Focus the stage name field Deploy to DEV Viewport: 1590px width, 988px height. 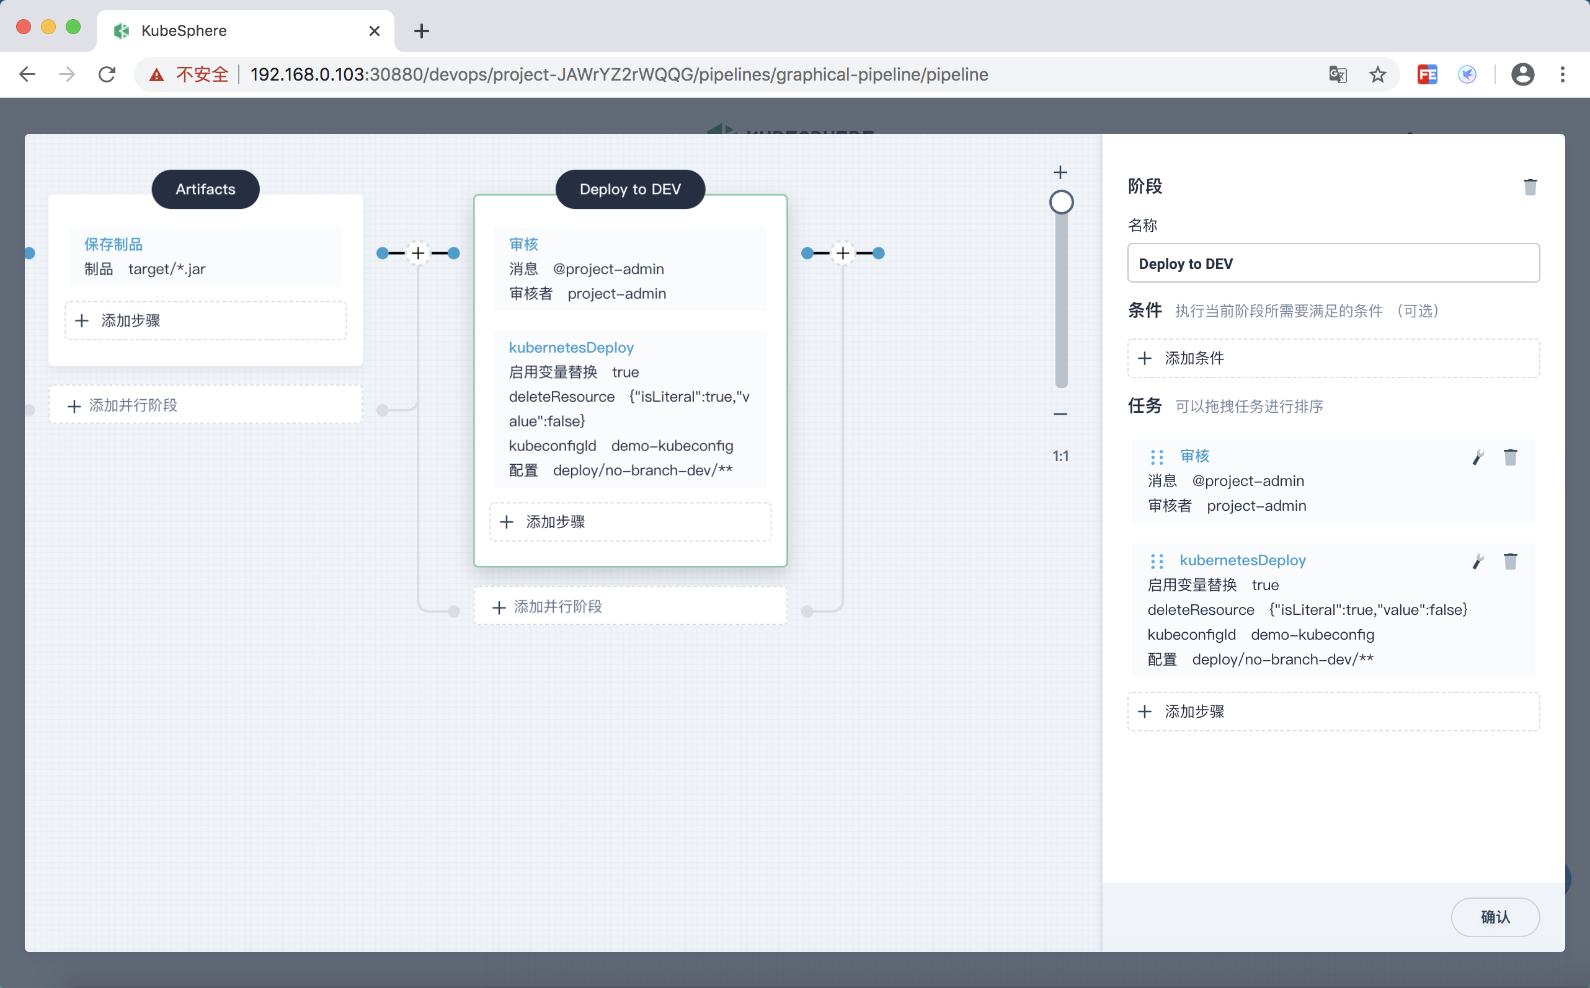pyautogui.click(x=1333, y=263)
